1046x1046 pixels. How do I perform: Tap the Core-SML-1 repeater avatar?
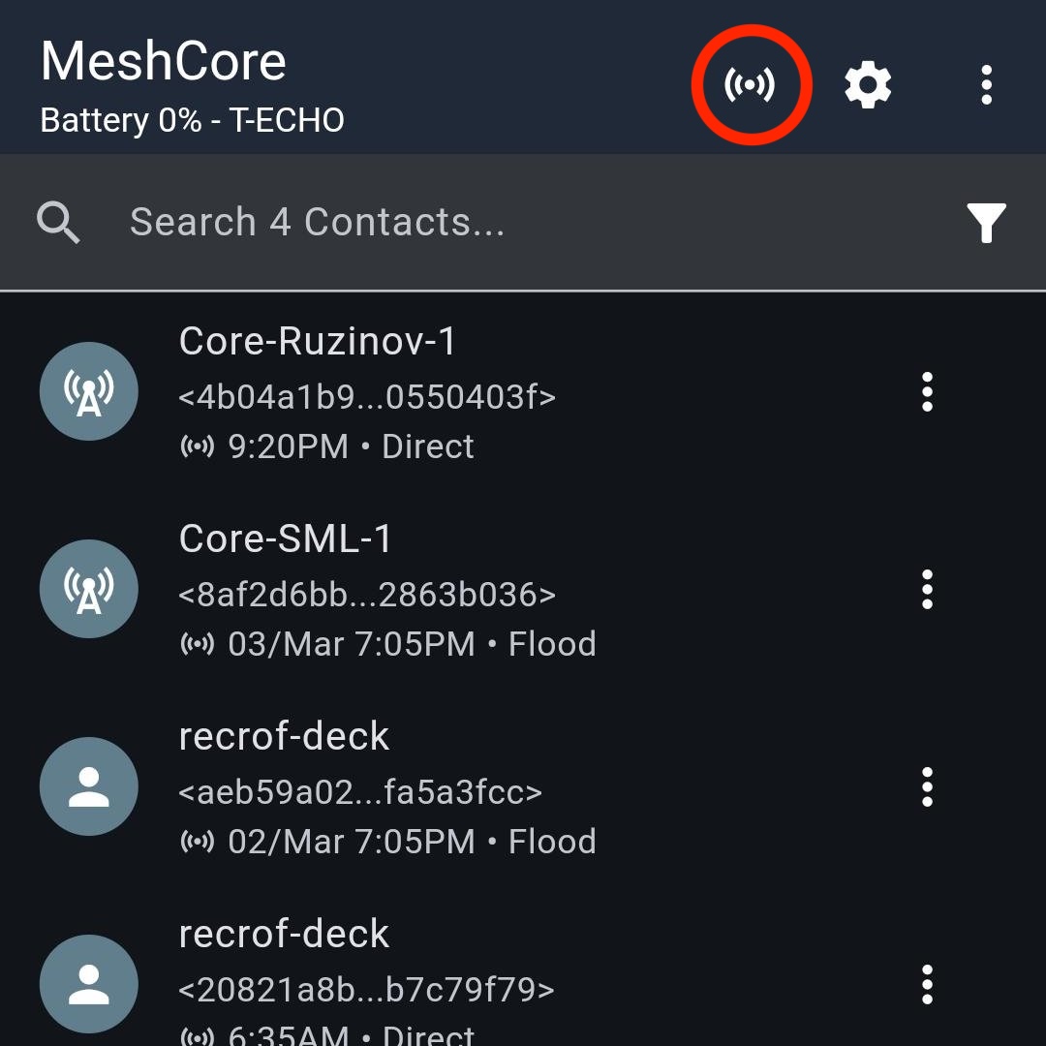(89, 590)
